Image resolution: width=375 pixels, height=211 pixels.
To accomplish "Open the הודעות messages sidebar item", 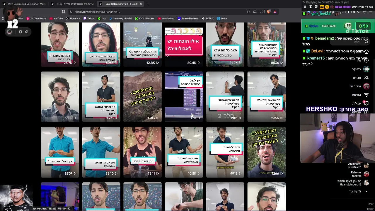I will coord(360,95).
